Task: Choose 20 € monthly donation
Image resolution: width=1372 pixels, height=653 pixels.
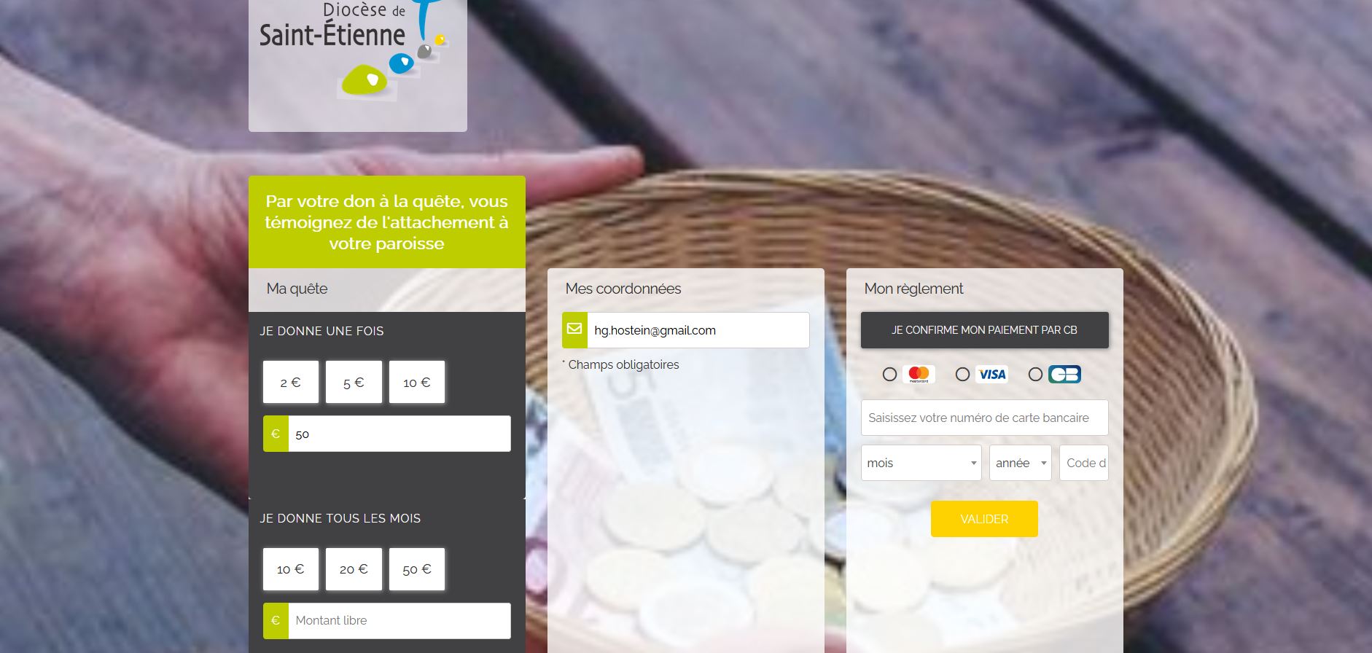Action: point(354,569)
